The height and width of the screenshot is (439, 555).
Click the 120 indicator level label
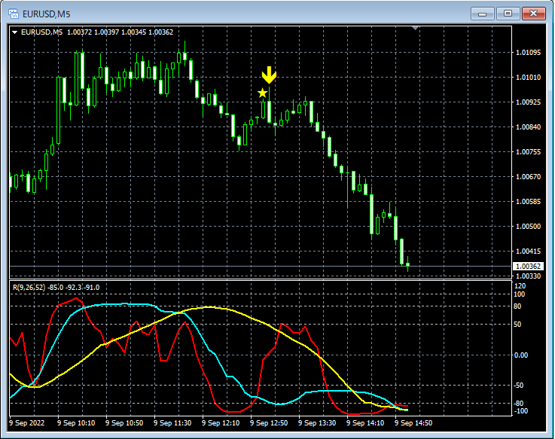click(x=520, y=286)
